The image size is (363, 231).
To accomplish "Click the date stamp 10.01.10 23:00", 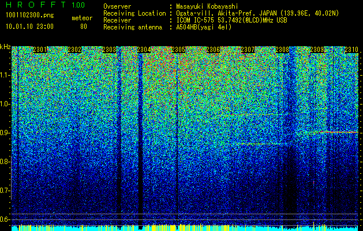I will (x=29, y=27).
